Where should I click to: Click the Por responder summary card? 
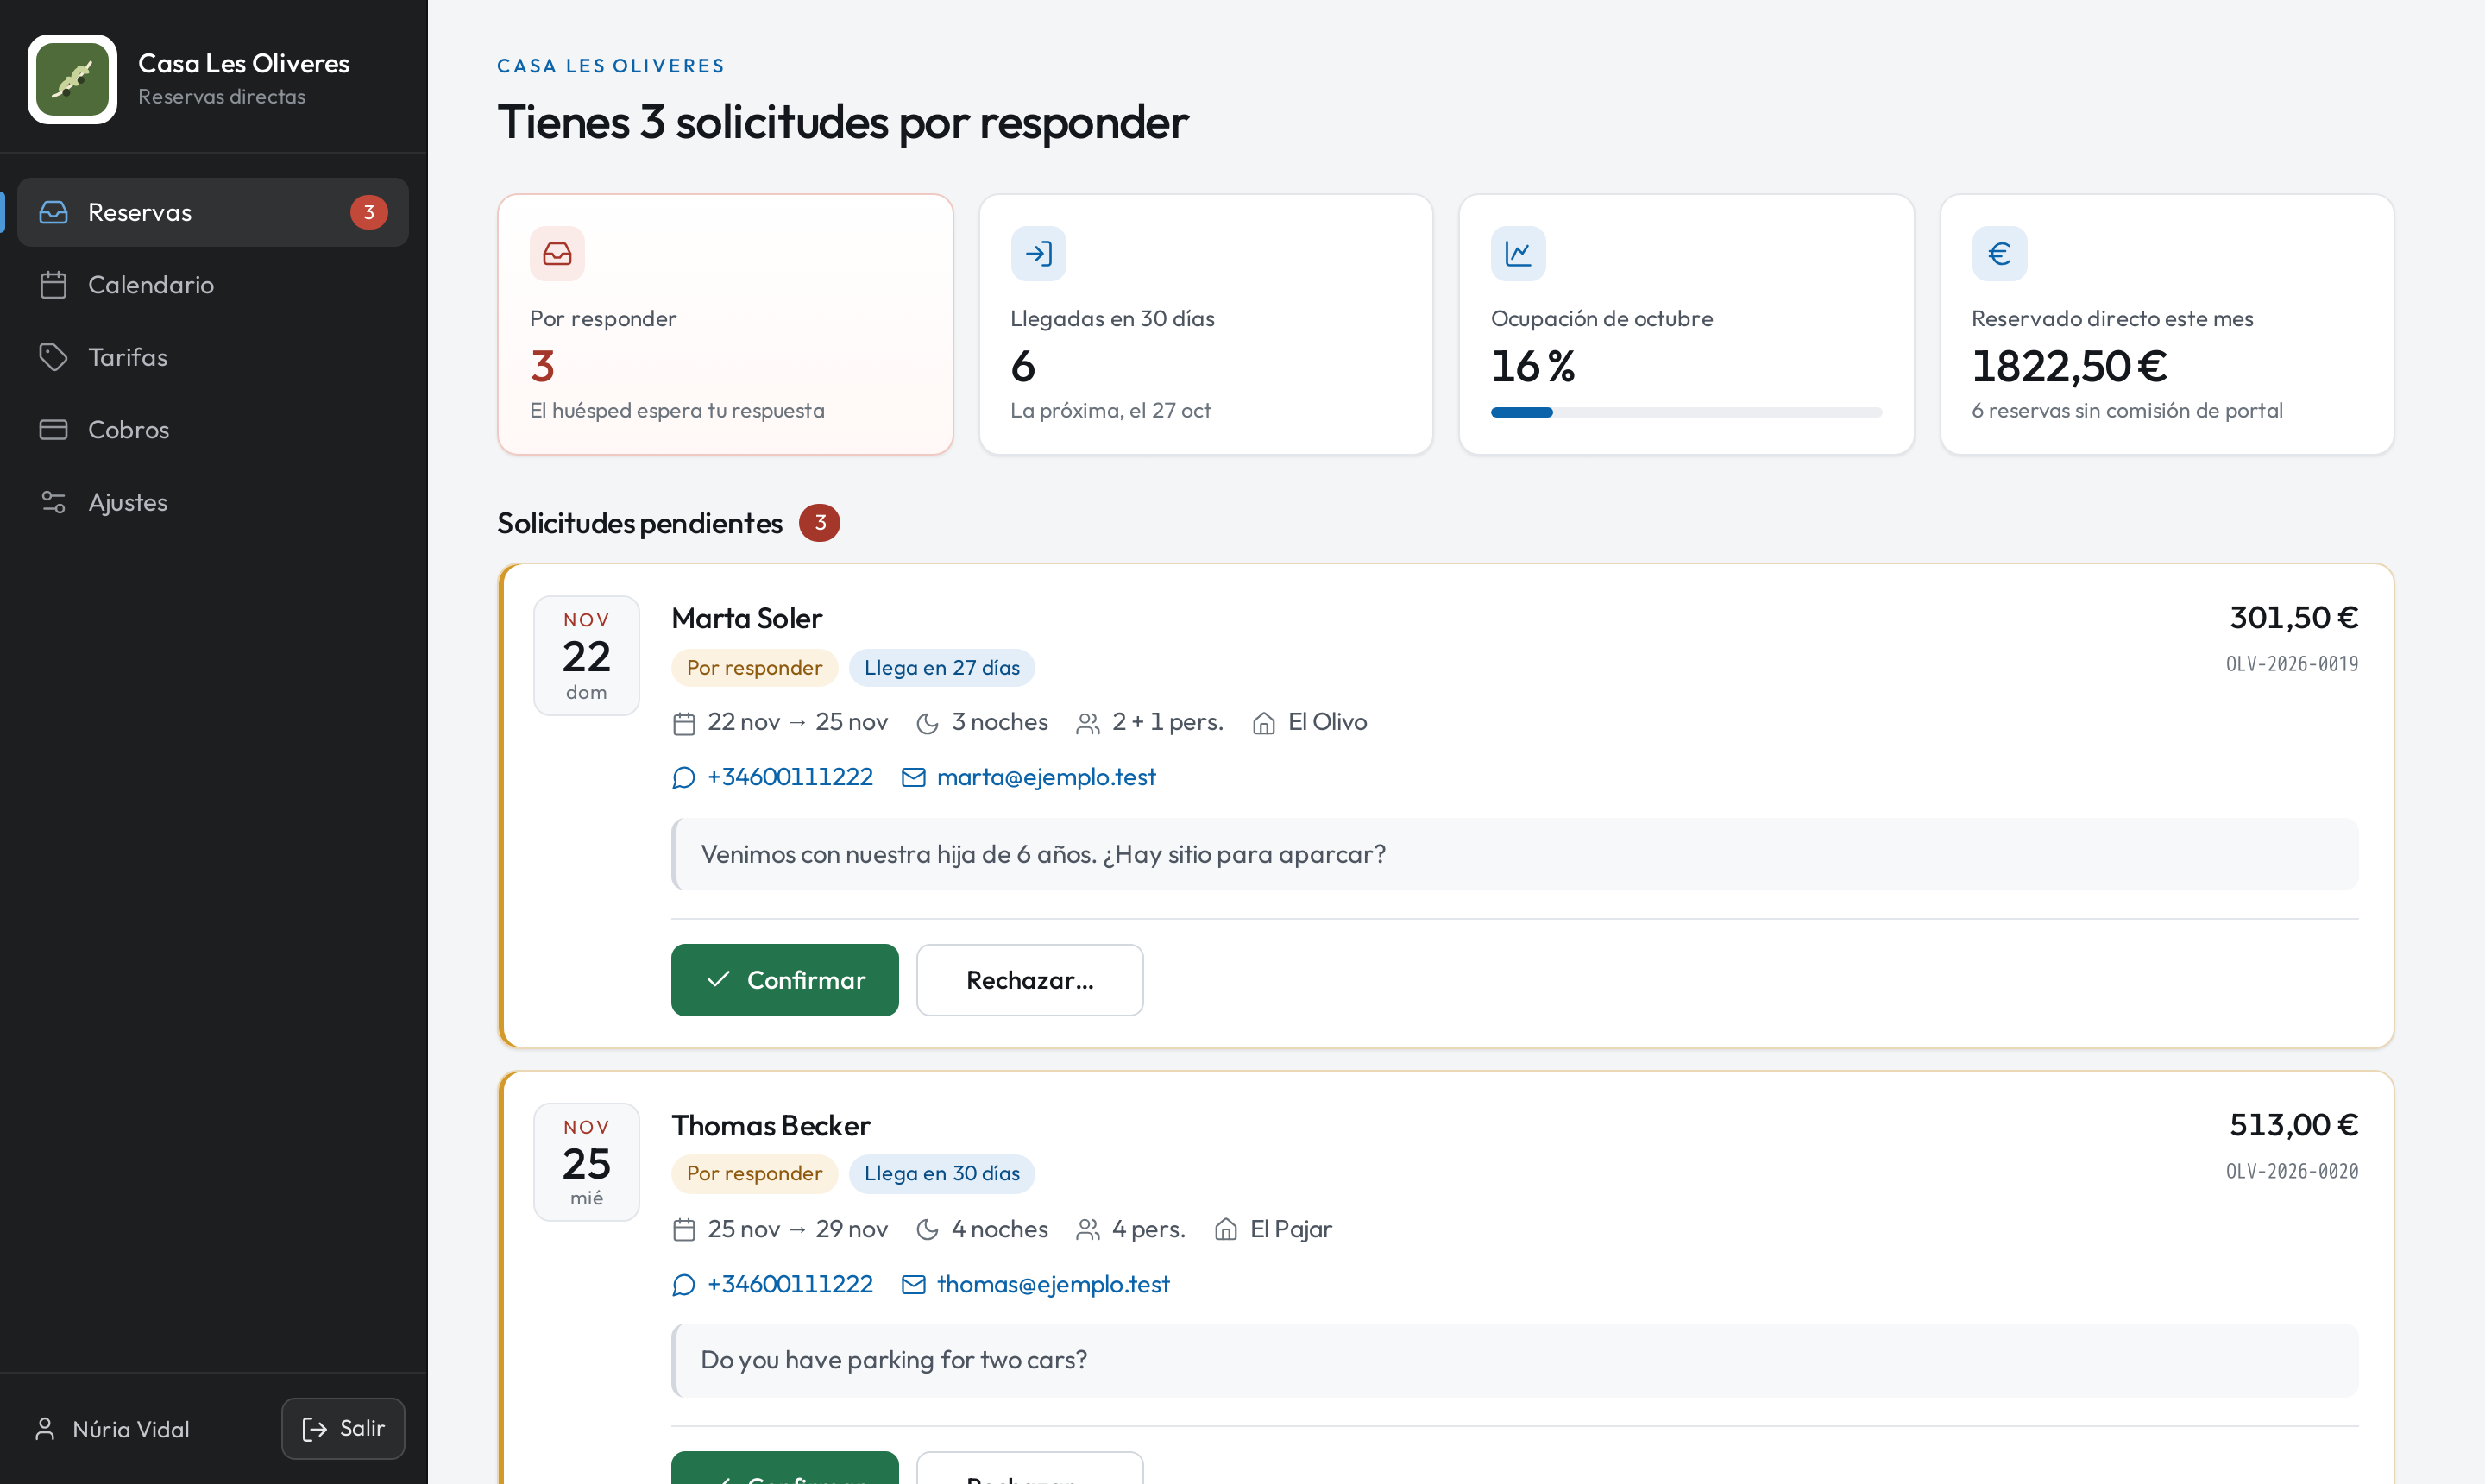[x=725, y=324]
